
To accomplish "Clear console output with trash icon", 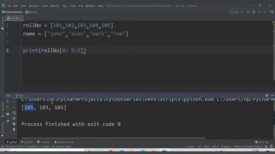I will coord(14,129).
